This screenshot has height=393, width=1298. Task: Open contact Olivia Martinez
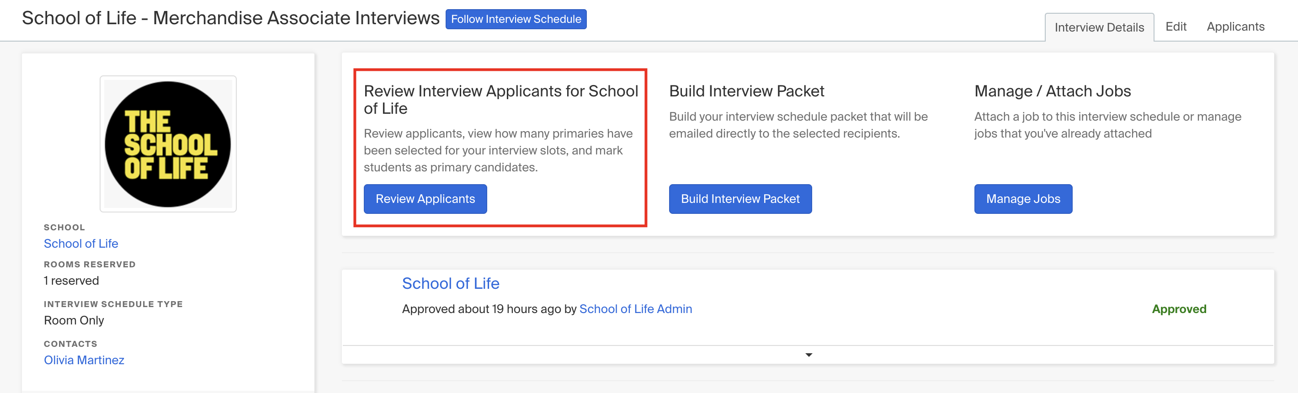84,360
